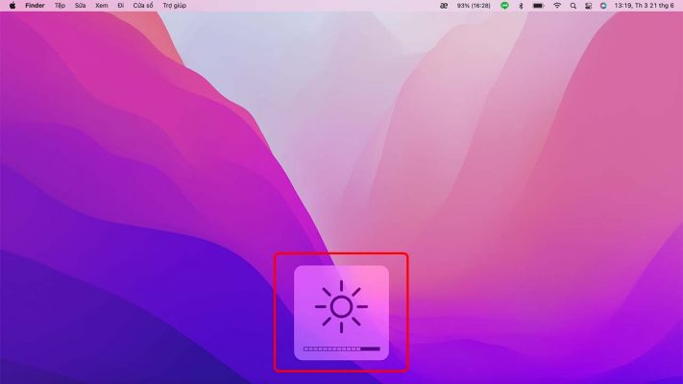Open the Apple menu
The height and width of the screenshot is (384, 683).
click(x=12, y=6)
